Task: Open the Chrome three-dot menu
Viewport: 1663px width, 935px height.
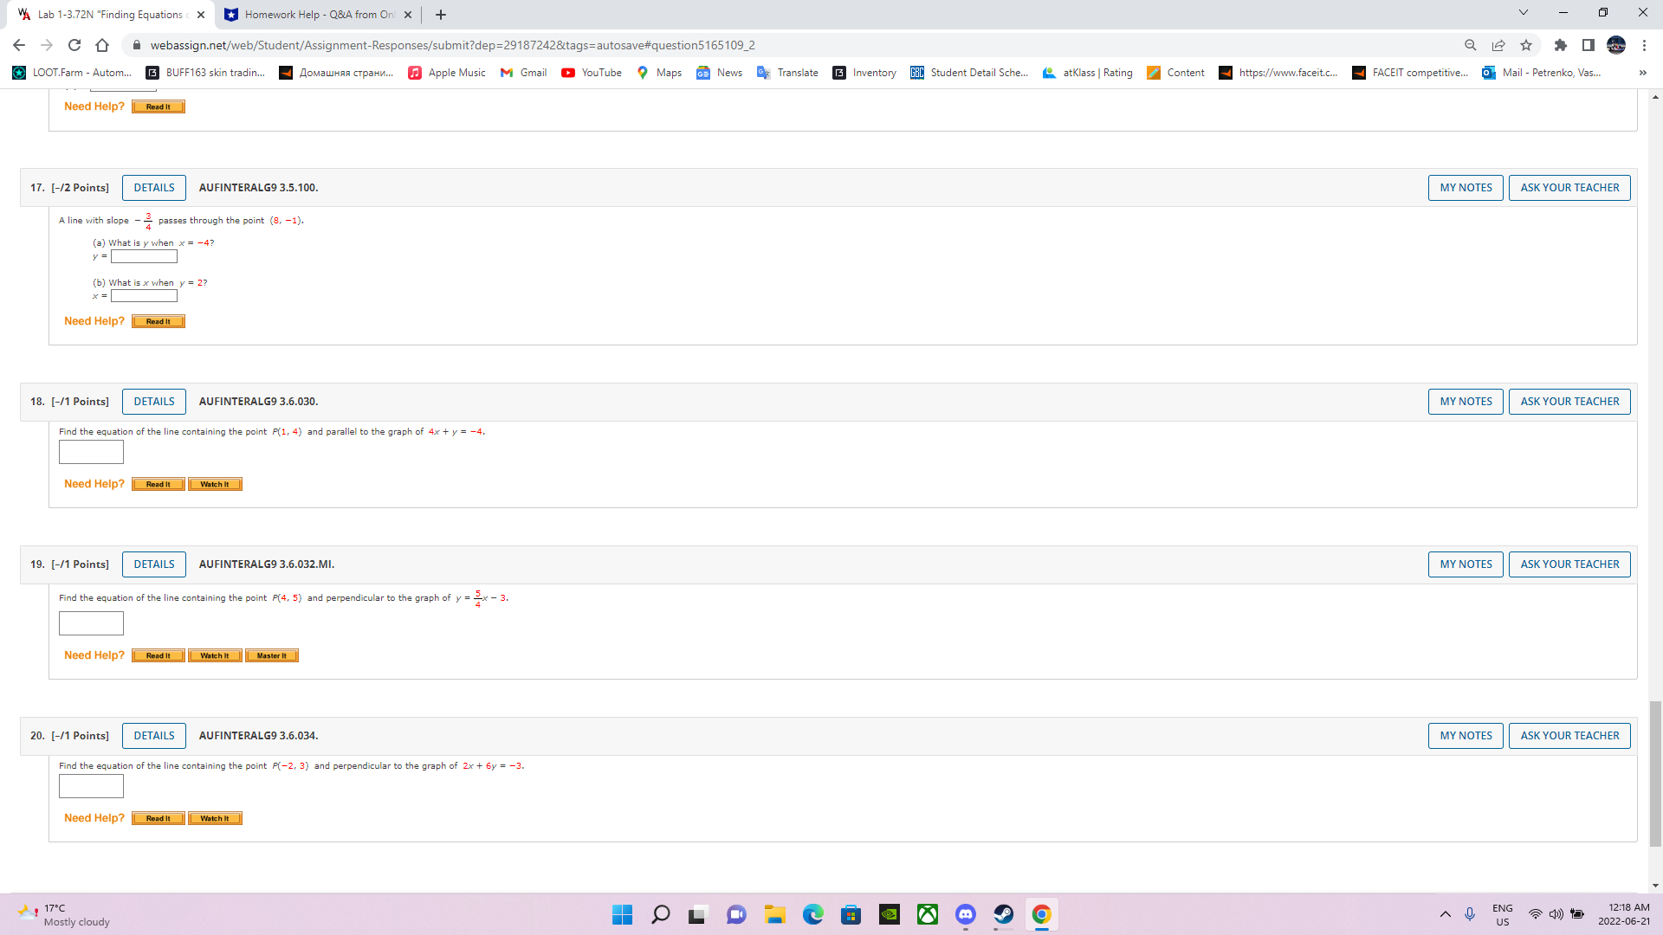Action: coord(1644,45)
